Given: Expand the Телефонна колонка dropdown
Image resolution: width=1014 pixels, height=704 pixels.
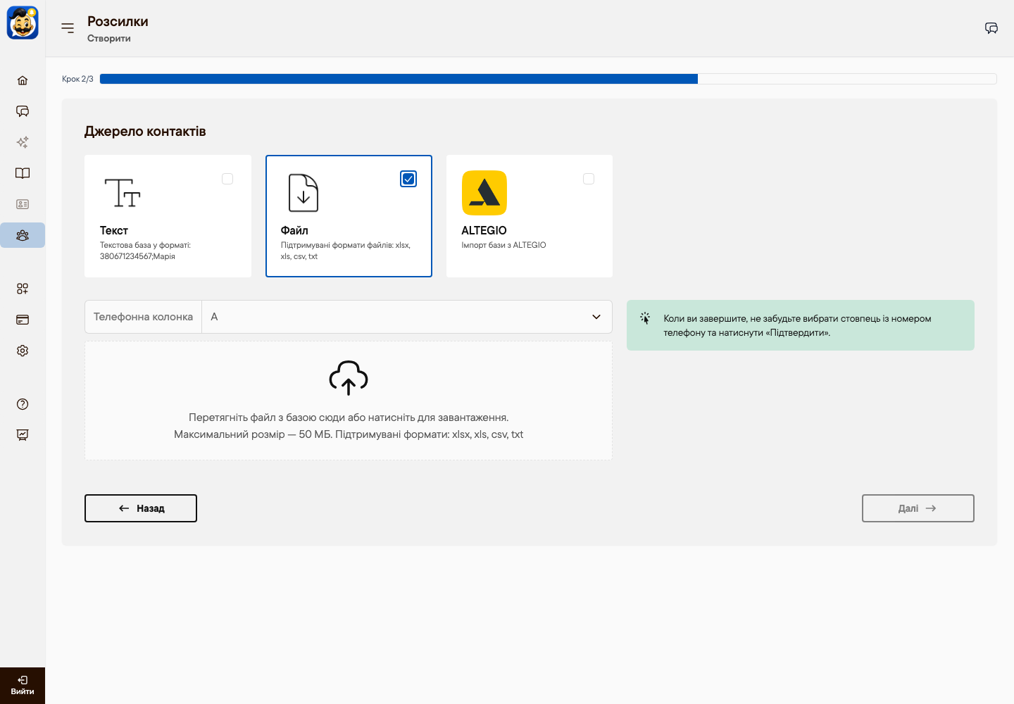Looking at the screenshot, I should point(407,317).
